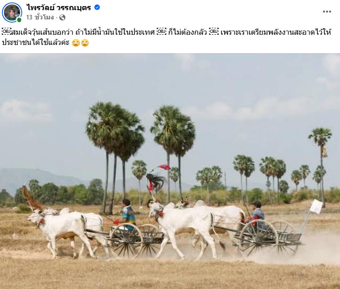Viewport: 340px width, 289px height.
Task: Click the first OBJ placeholder before สมเด็จ
Action: pos(6,32)
